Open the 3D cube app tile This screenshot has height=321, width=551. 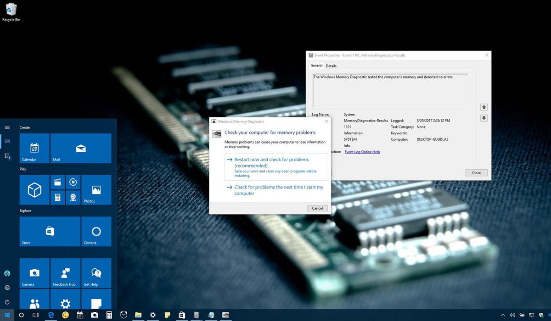[34, 190]
